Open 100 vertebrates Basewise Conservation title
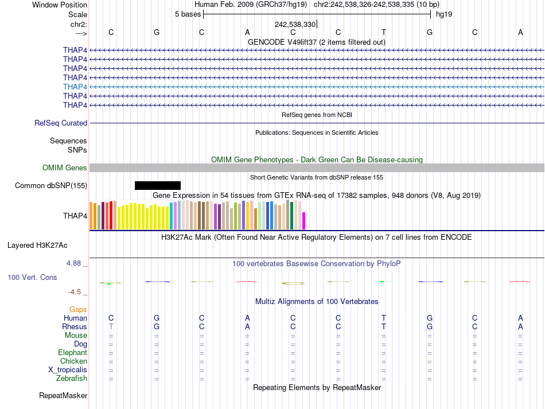 (317, 264)
